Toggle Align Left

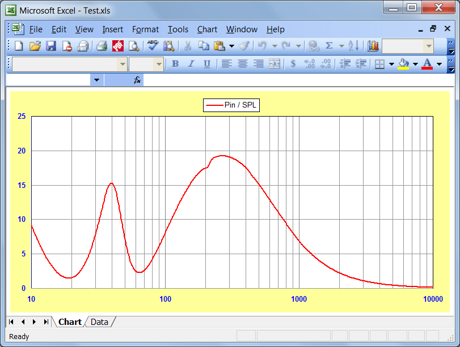[226, 63]
